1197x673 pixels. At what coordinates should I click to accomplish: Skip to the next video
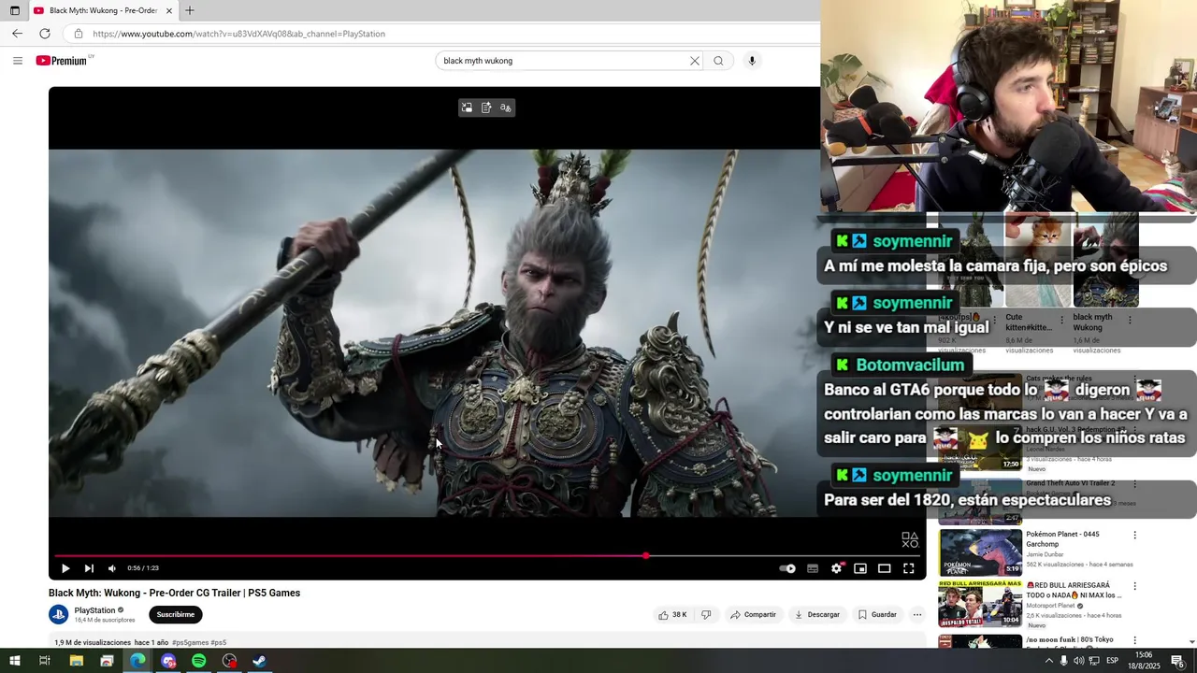click(89, 568)
